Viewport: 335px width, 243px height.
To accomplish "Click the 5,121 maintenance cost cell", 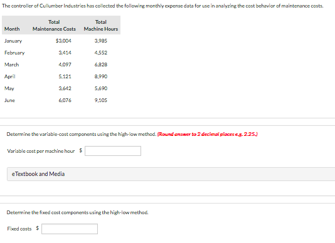I will [x=65, y=76].
